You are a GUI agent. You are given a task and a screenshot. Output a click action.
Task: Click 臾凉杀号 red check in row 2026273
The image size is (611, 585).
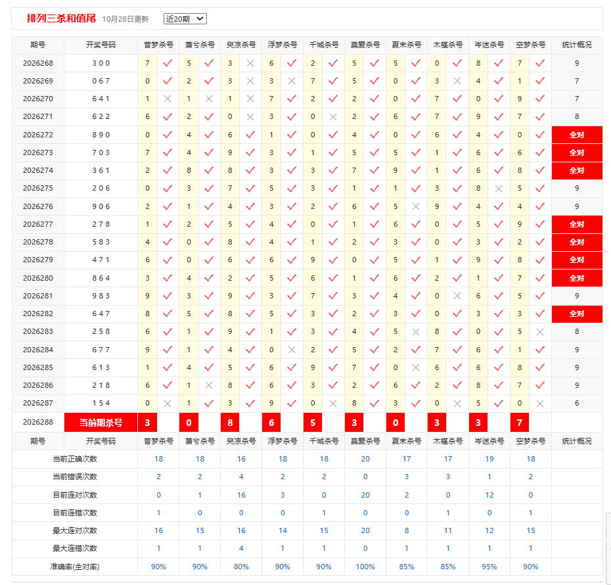point(250,152)
